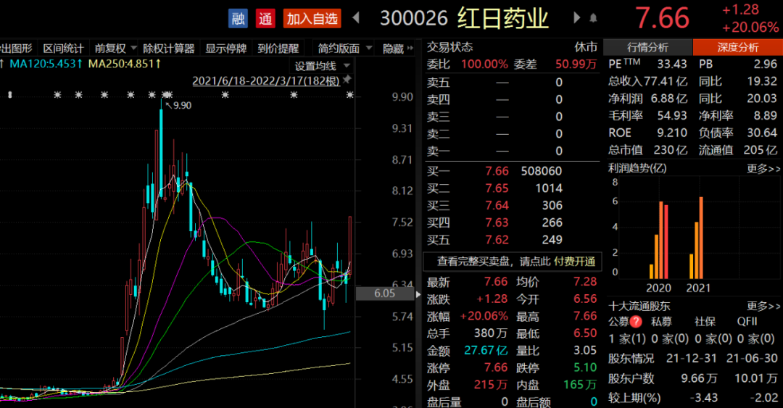Image resolution: width=783 pixels, height=408 pixels.
Task: Click the pin icon beside date range
Action: coord(347,80)
